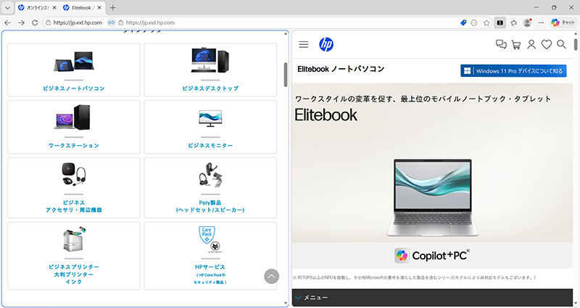Image resolution: width=580 pixels, height=308 pixels.
Task: Open the tab actions dropdown at top left
Action: [7, 7]
